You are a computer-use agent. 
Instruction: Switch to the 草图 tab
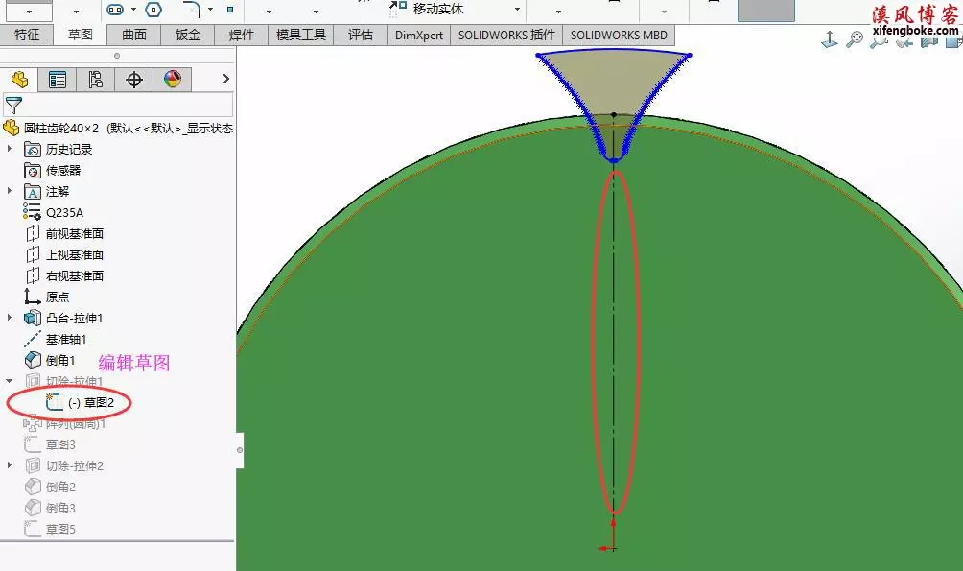click(x=80, y=35)
